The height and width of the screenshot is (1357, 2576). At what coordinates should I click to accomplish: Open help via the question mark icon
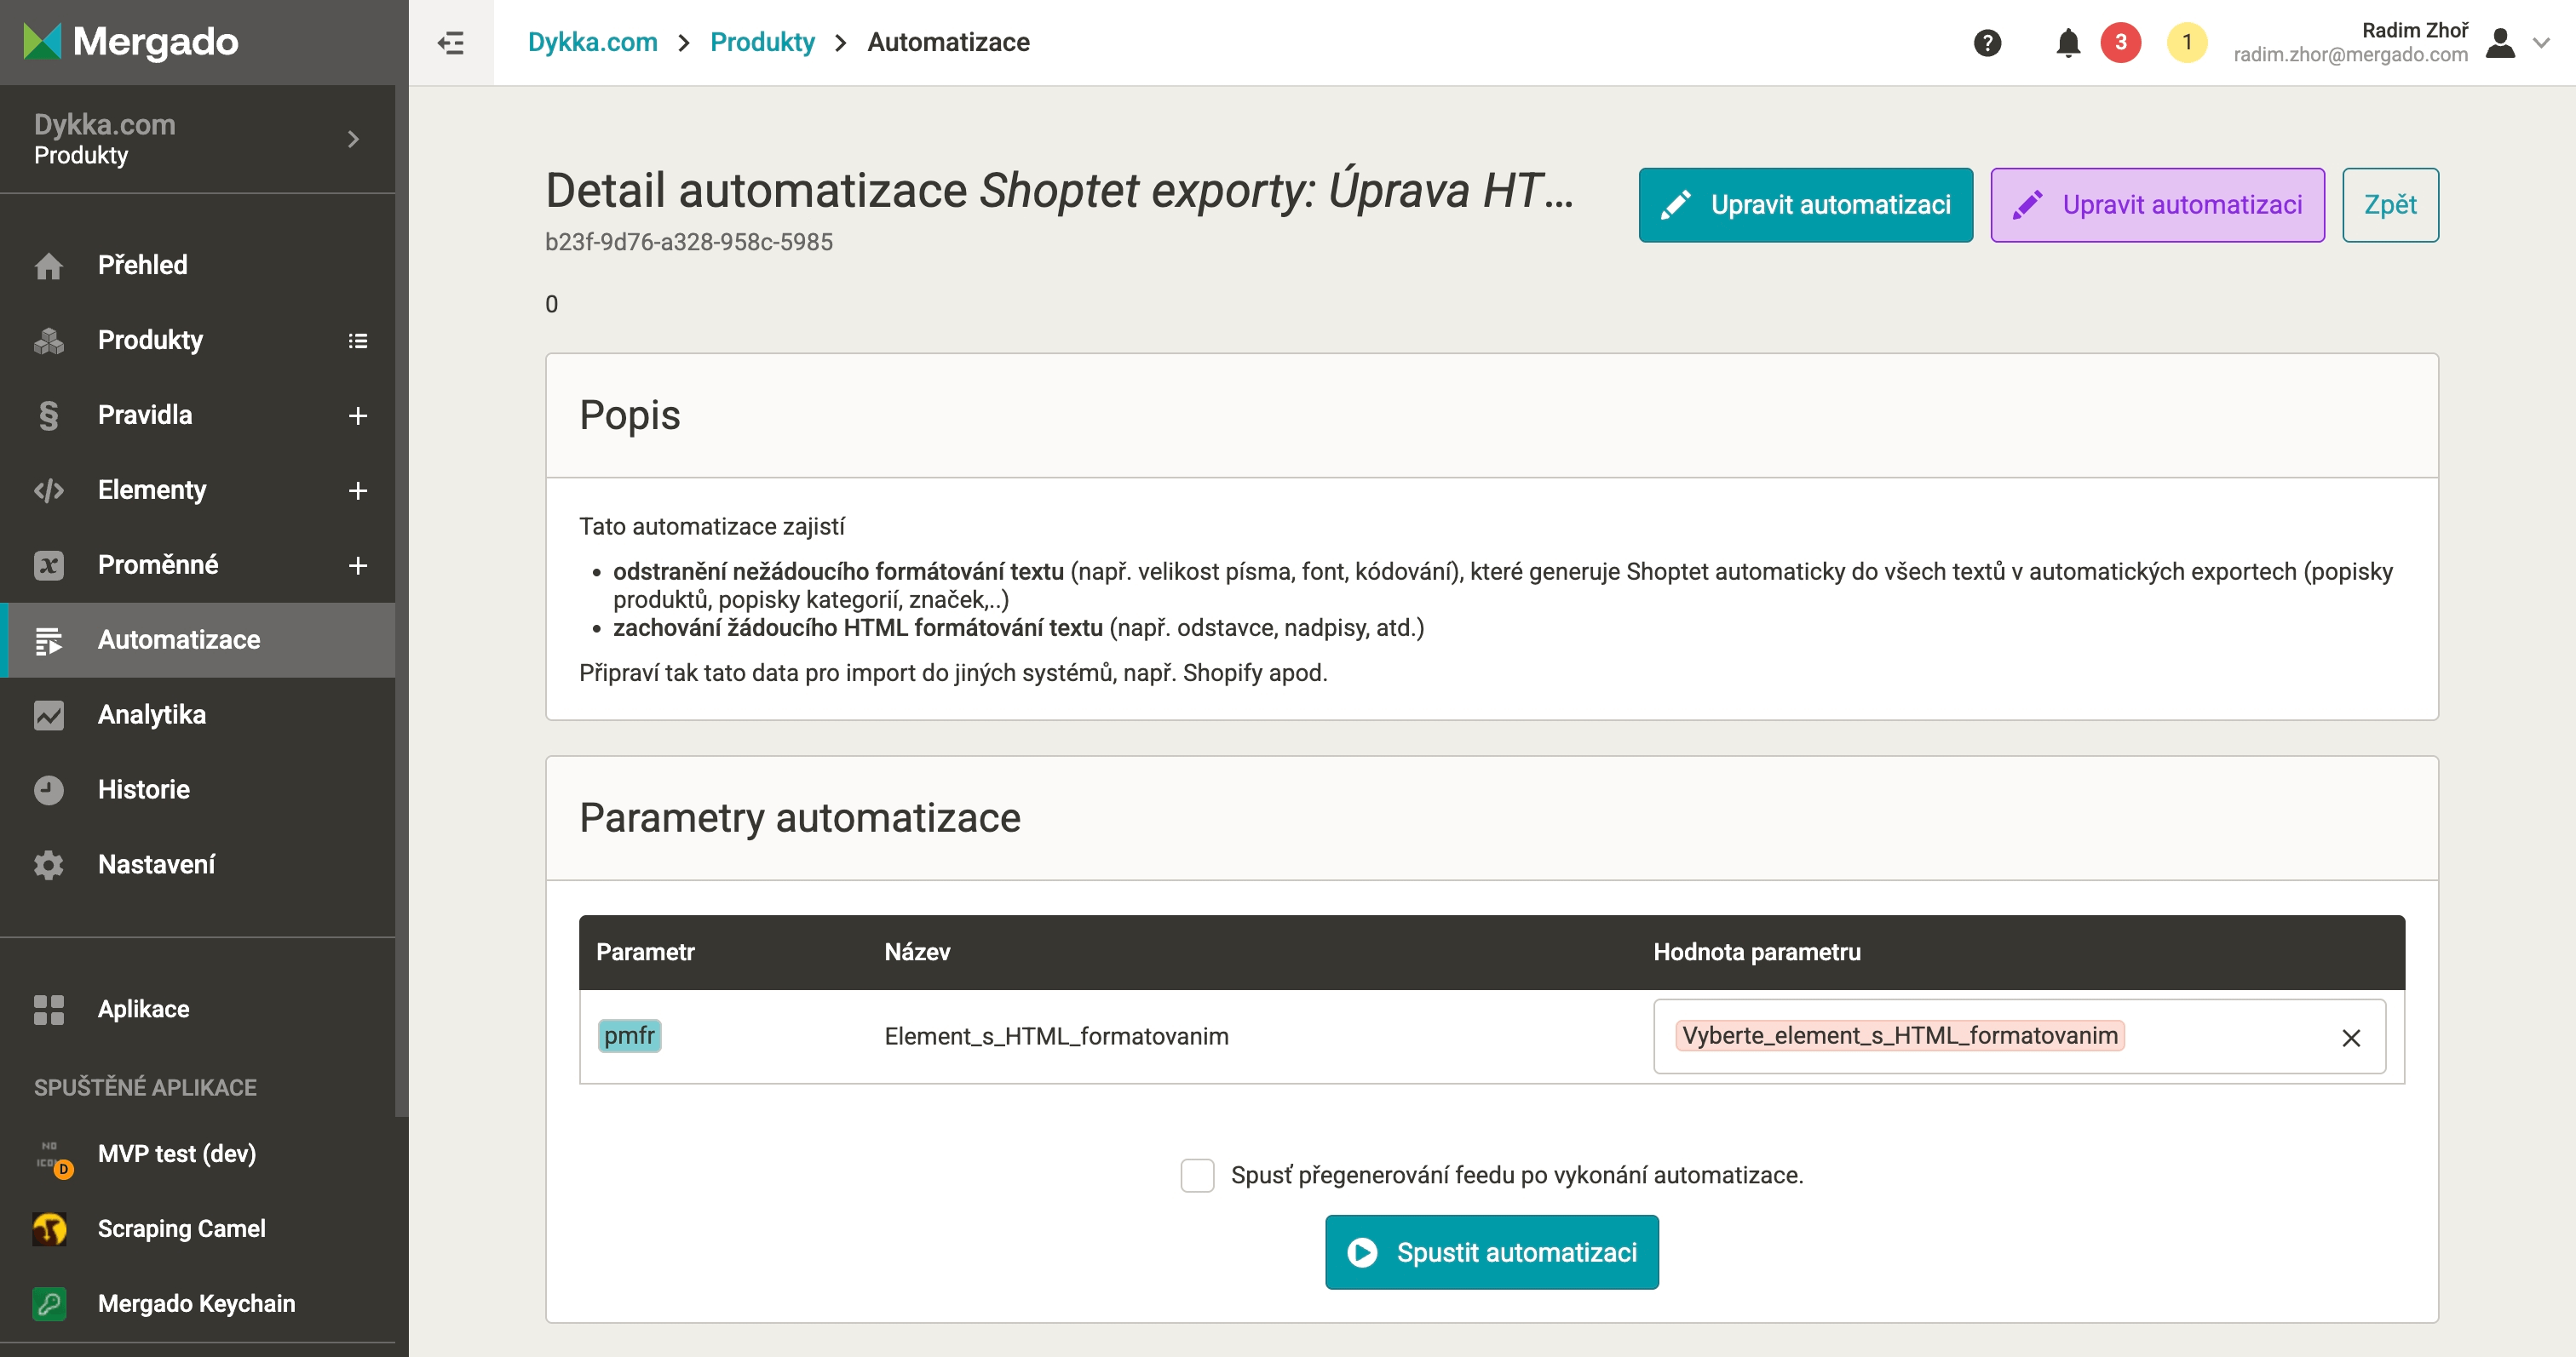click(x=1987, y=43)
